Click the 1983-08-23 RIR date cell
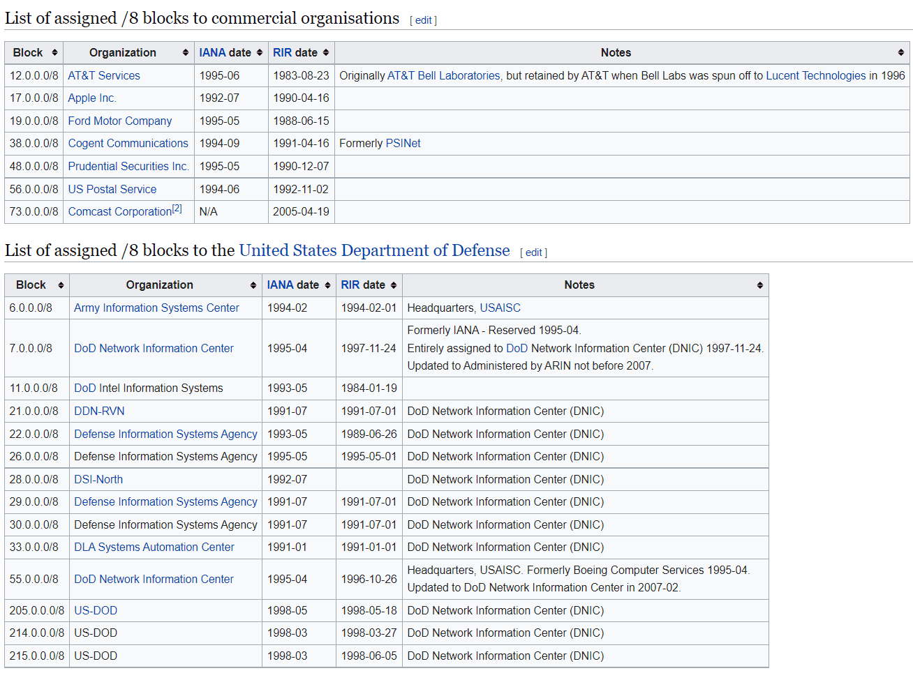The image size is (913, 673). coord(302,75)
